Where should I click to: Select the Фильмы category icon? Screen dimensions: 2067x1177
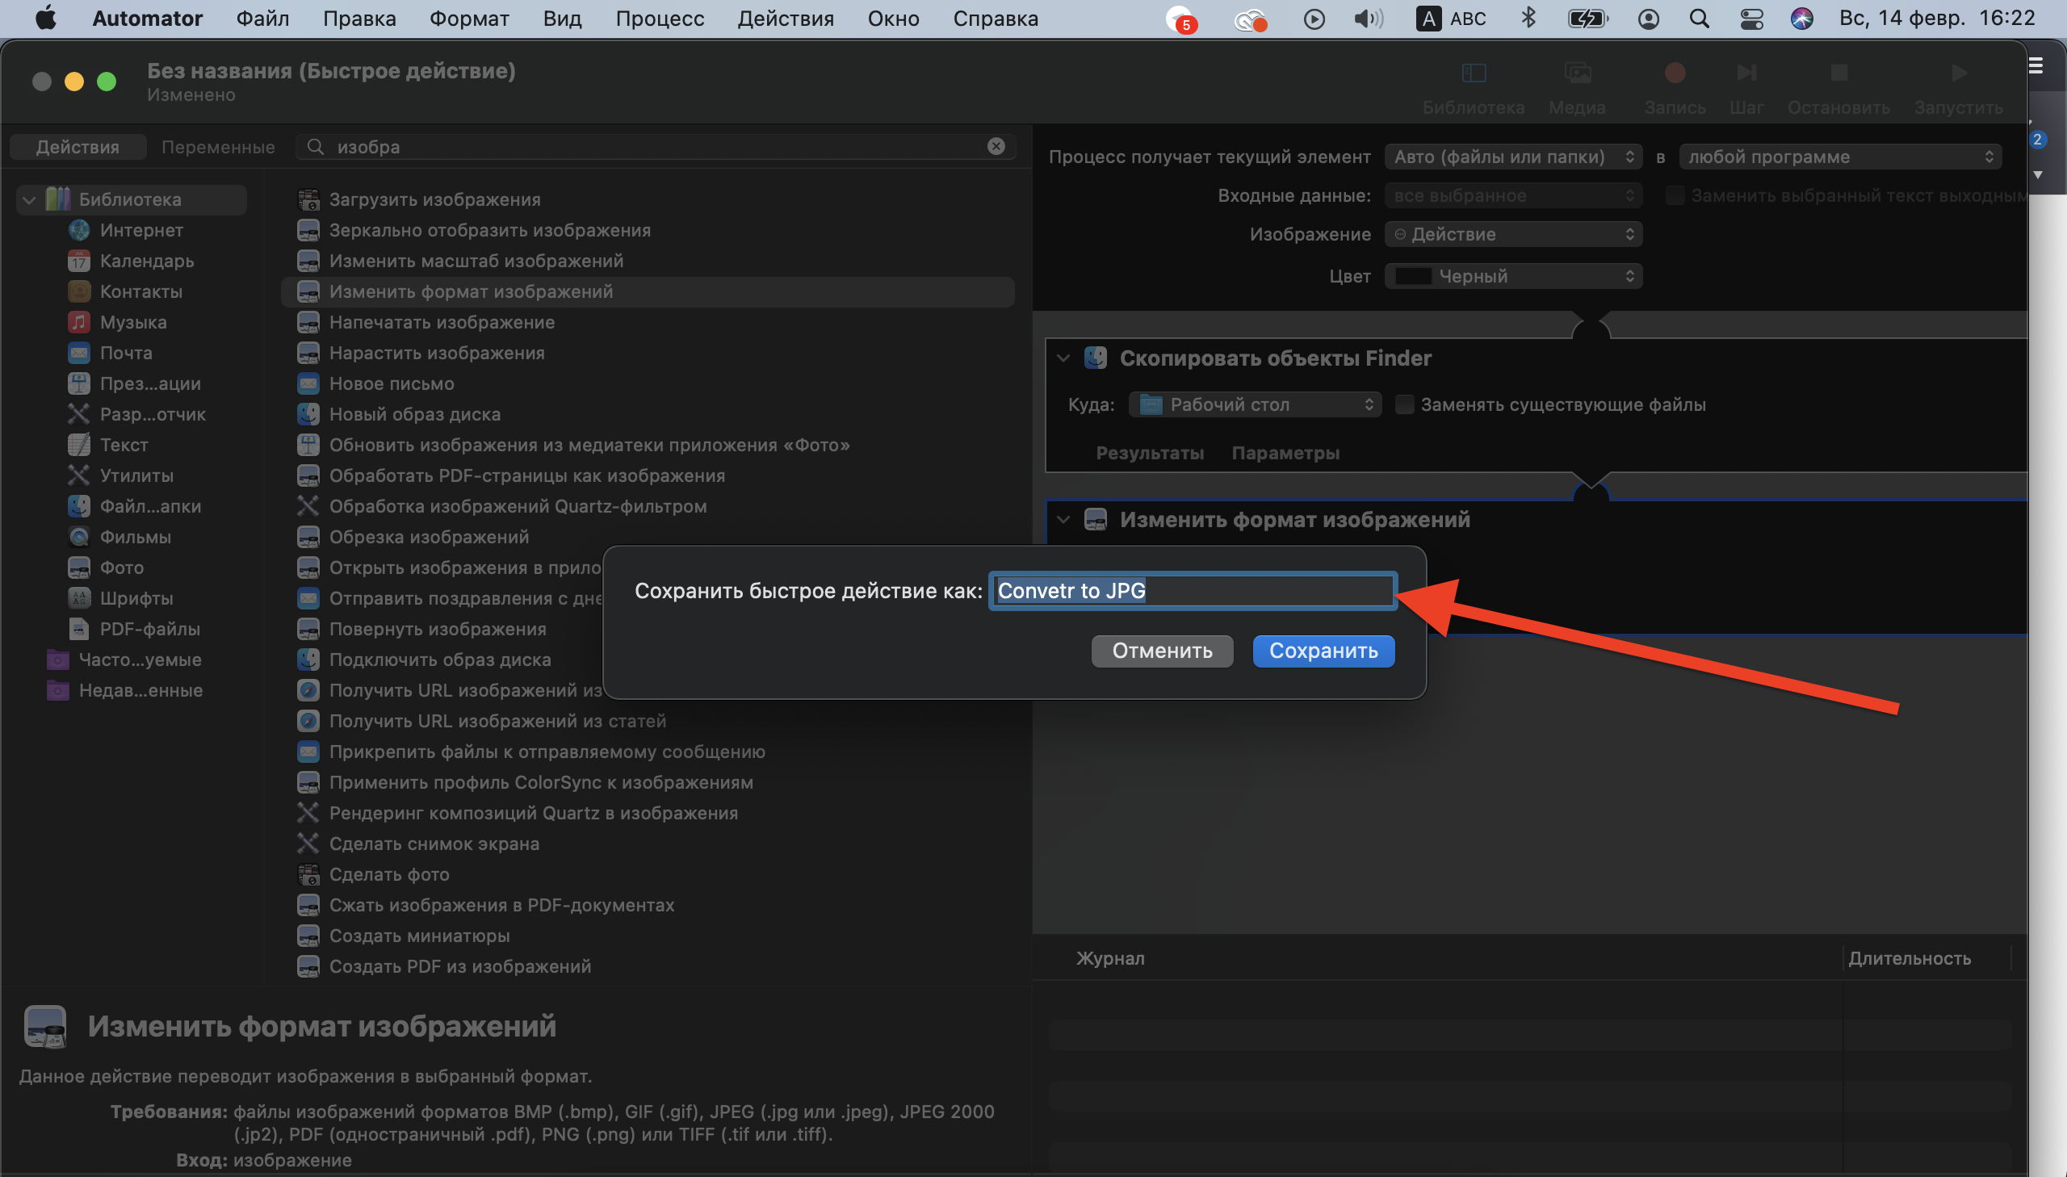click(78, 537)
